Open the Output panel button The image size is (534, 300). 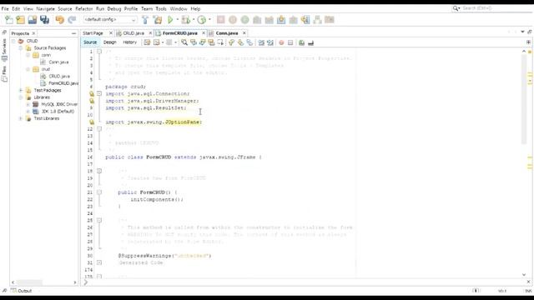[21, 291]
